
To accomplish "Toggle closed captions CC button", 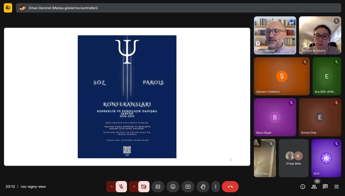I will point(158,187).
